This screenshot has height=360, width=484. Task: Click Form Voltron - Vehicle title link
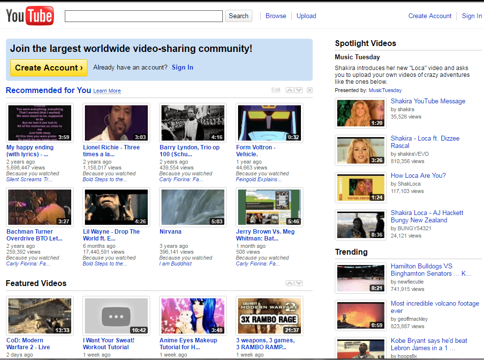pyautogui.click(x=256, y=151)
